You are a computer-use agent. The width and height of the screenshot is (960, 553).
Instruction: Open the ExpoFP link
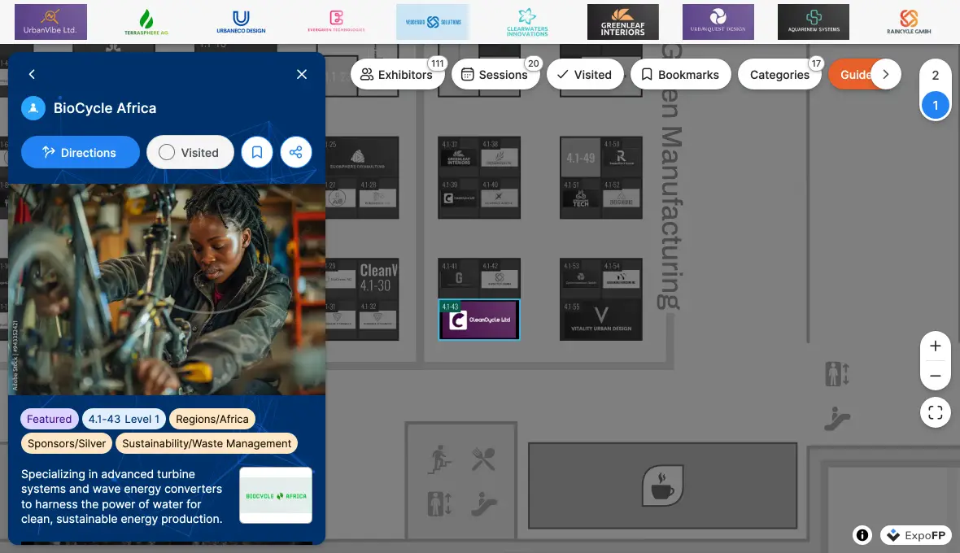[x=917, y=535]
